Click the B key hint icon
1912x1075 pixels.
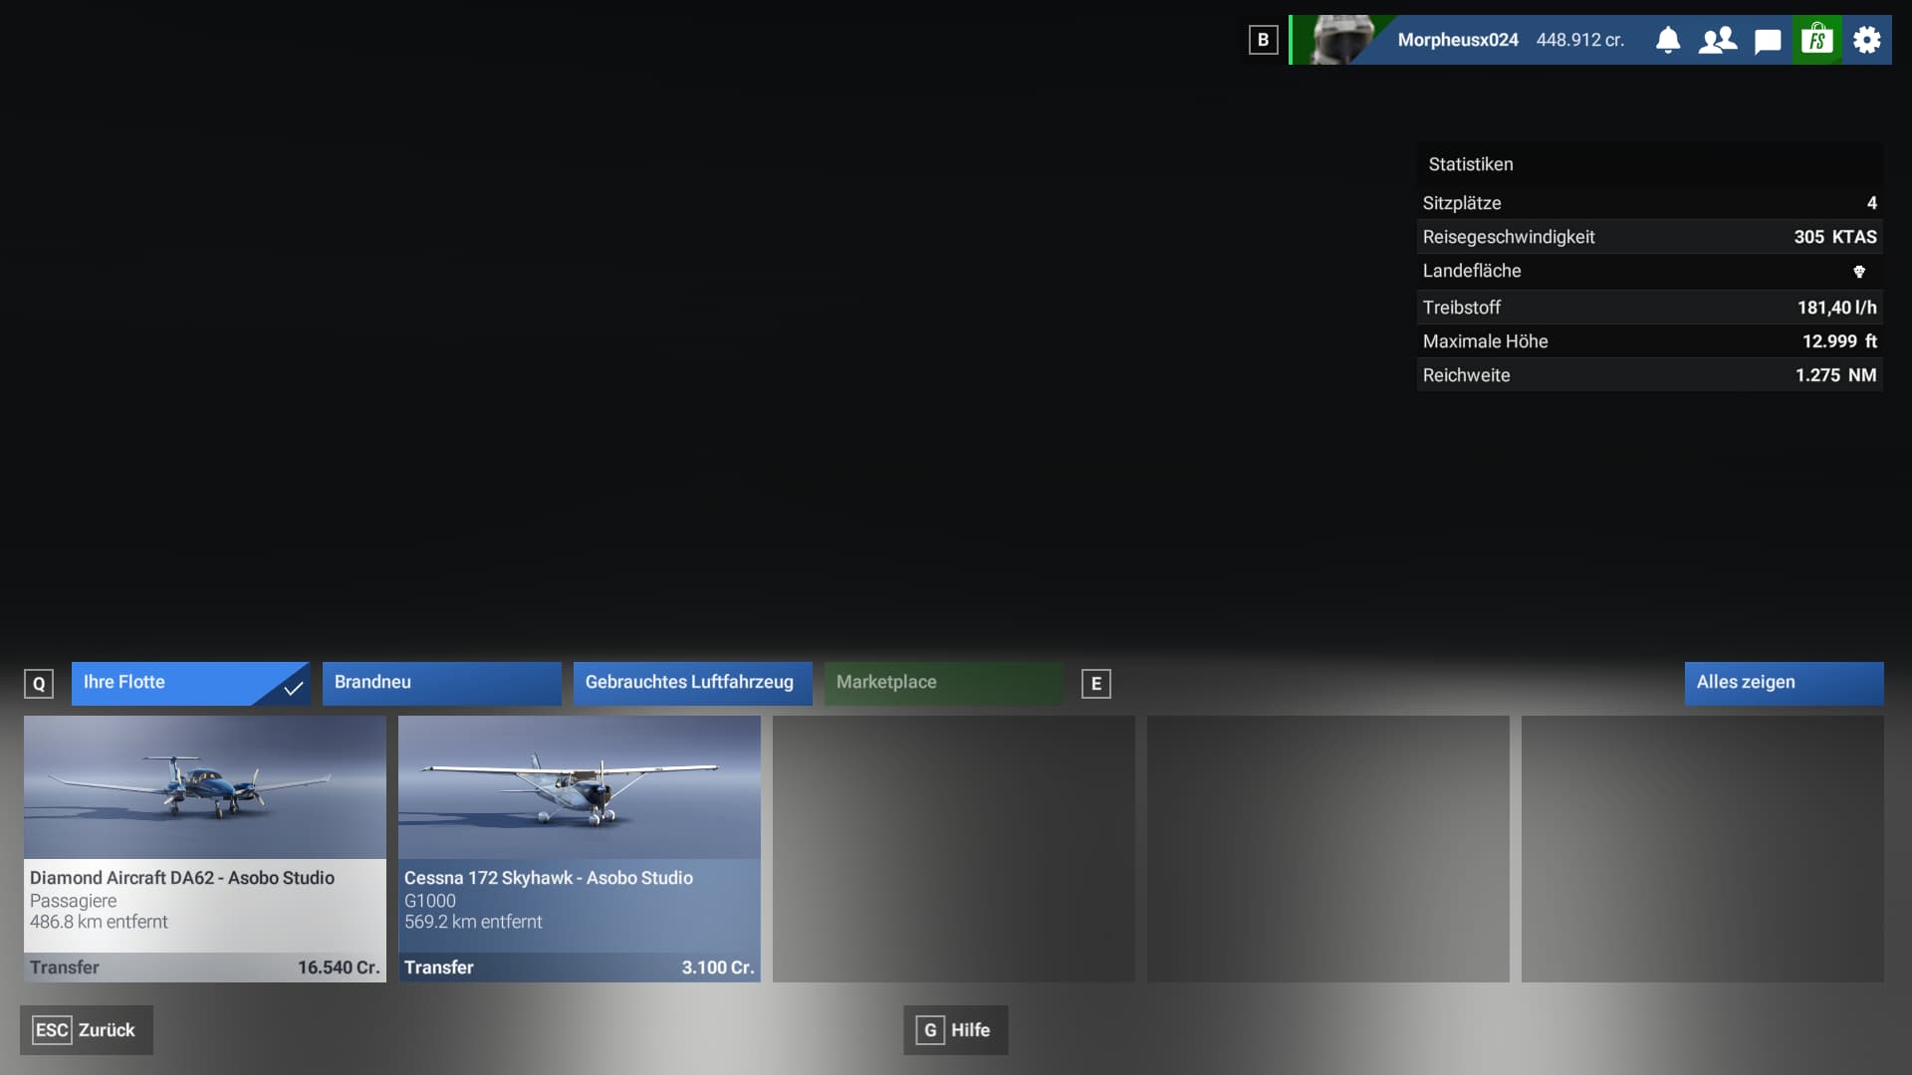1263,40
